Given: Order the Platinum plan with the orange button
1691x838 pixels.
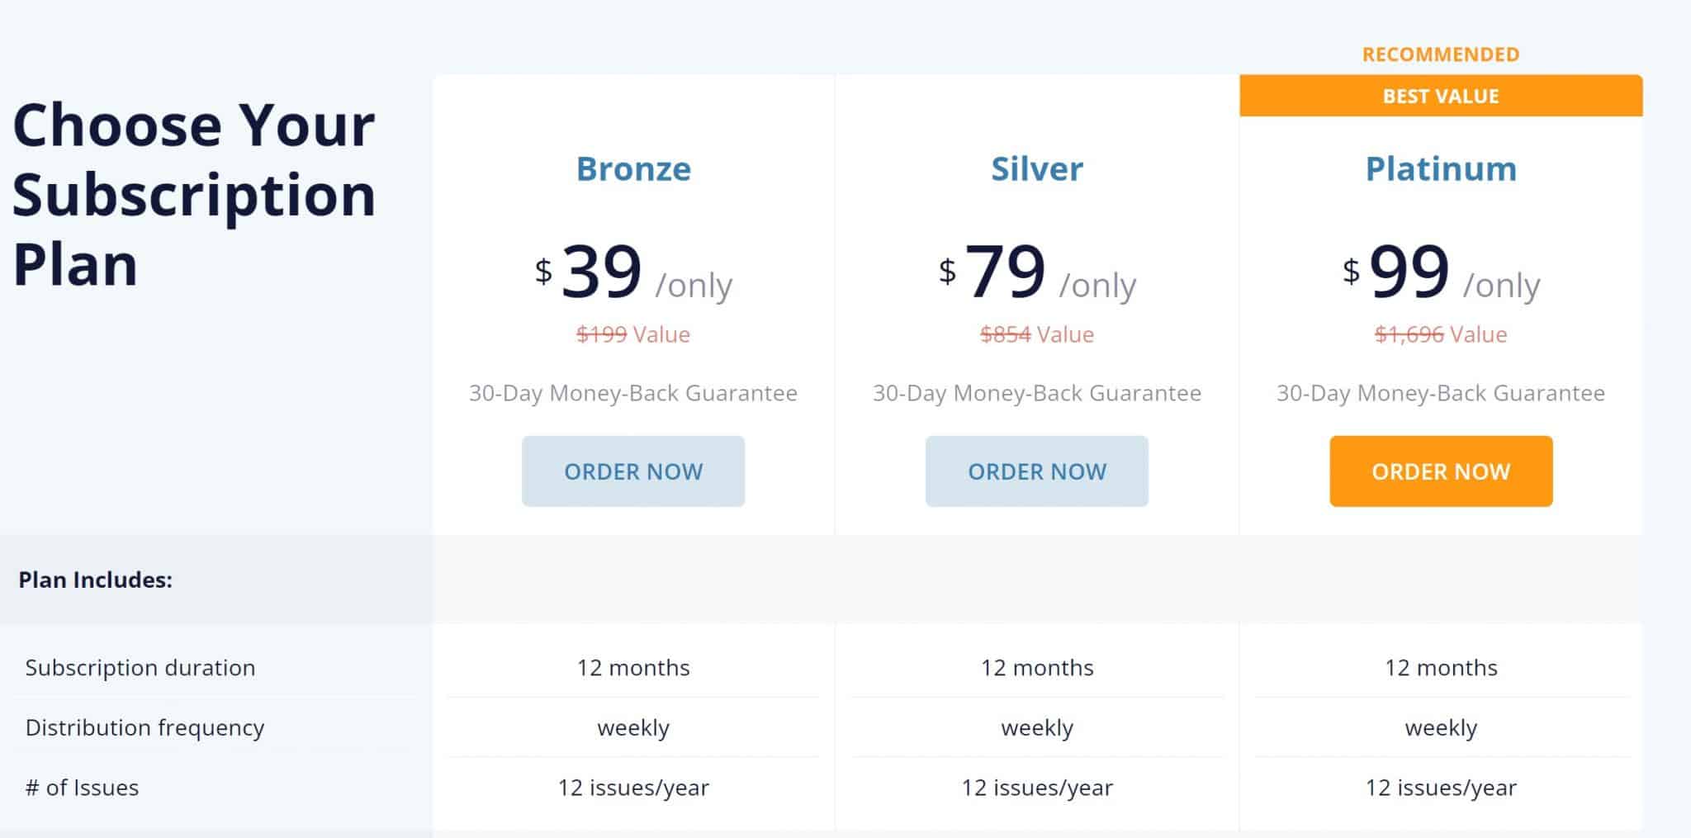Looking at the screenshot, I should point(1441,471).
